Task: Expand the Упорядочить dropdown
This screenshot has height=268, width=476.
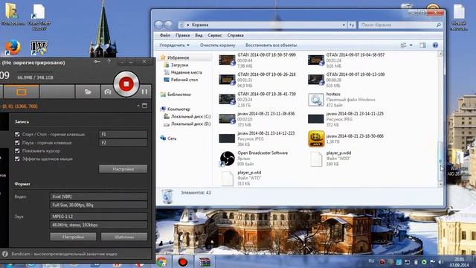Action: 174,45
